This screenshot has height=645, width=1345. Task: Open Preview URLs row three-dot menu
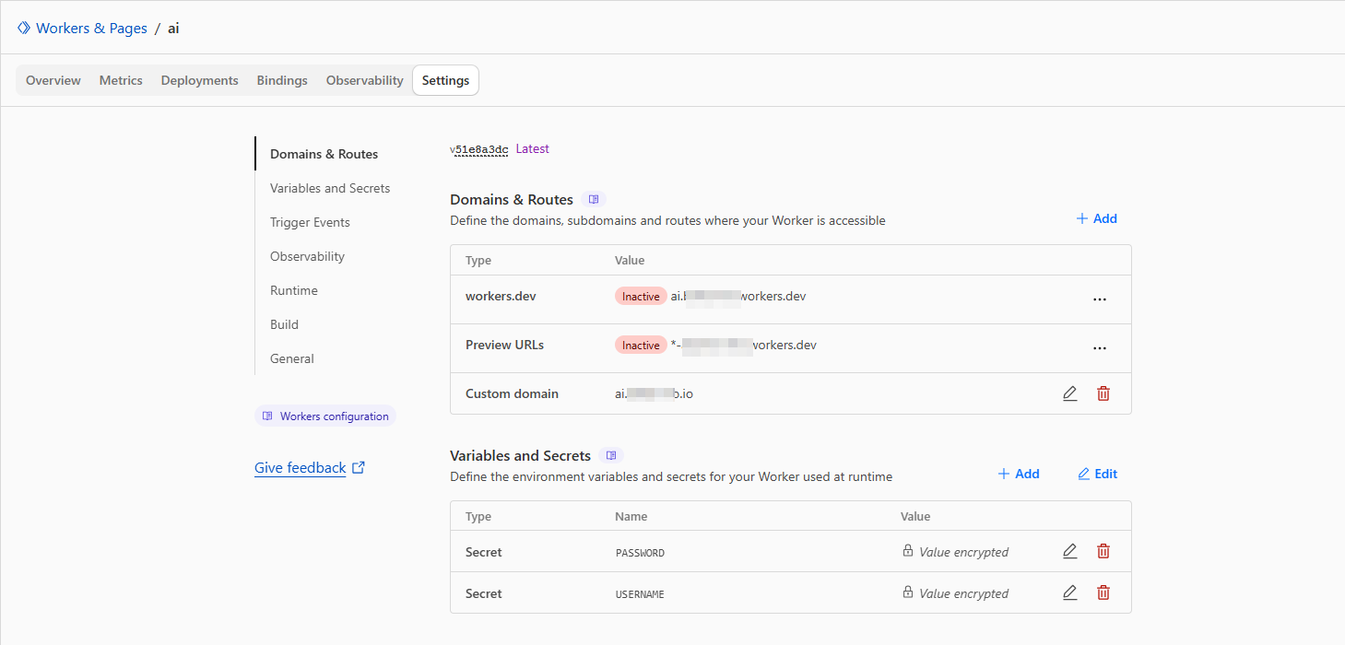(1099, 348)
